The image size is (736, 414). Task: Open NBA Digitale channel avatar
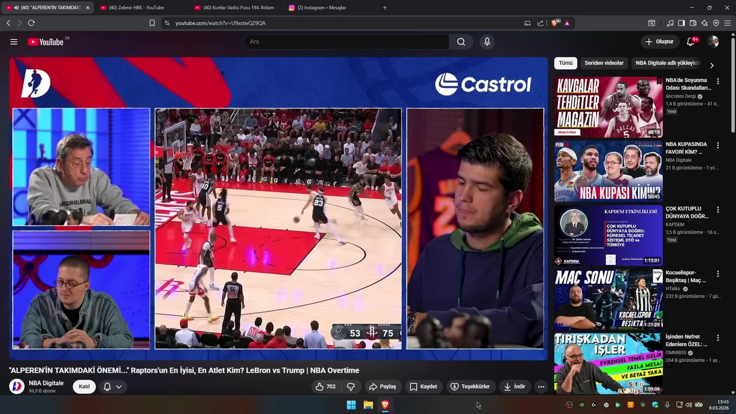(x=17, y=386)
